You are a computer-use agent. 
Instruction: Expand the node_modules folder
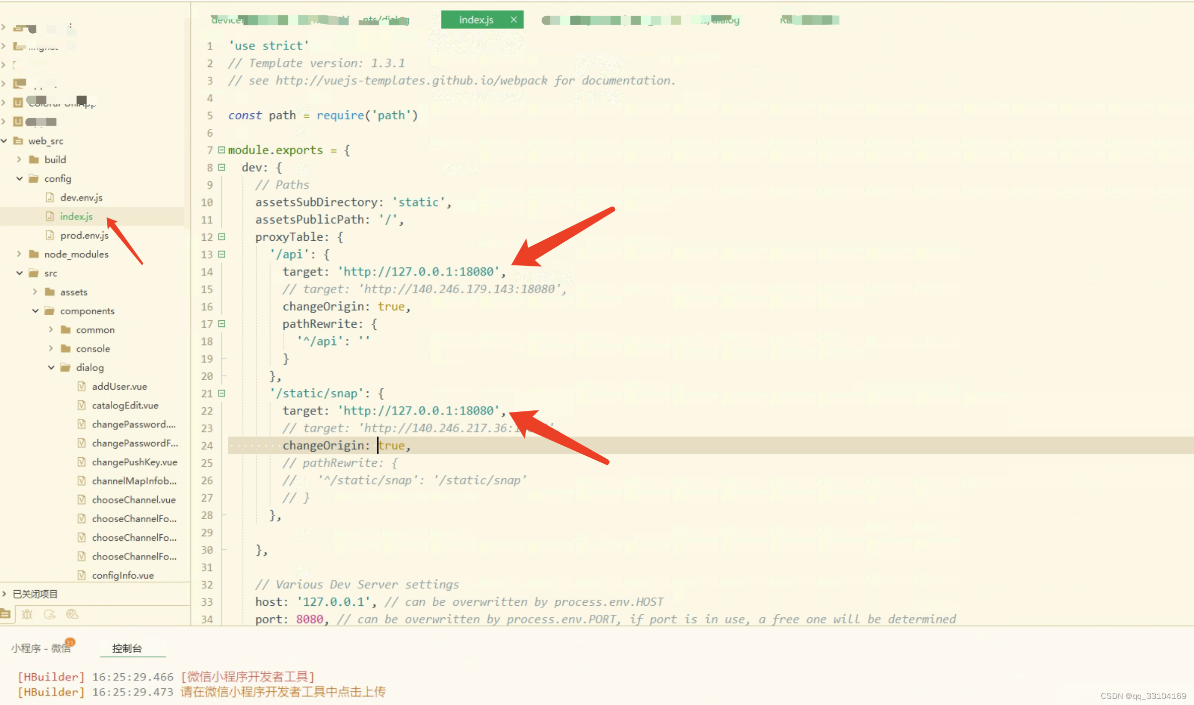pos(19,254)
